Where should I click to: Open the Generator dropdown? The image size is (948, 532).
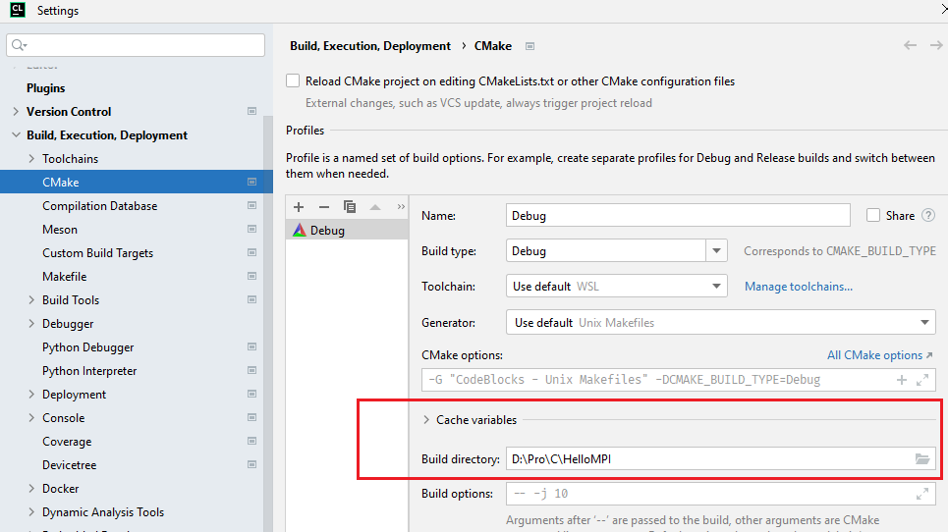coord(925,323)
